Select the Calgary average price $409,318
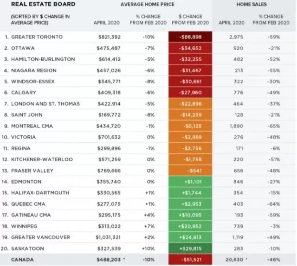297x266 pixels. pyautogui.click(x=109, y=93)
